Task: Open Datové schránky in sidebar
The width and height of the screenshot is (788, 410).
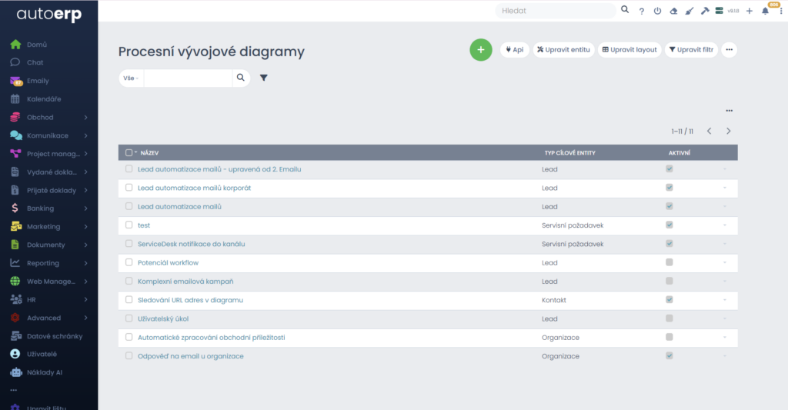Action: click(x=54, y=336)
